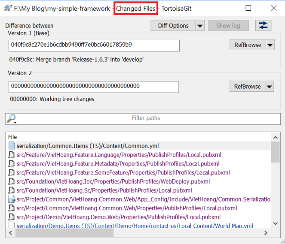Focus the Filter paths search field
Image resolution: width=285 pixels, height=244 pixels.
[x=146, y=118]
